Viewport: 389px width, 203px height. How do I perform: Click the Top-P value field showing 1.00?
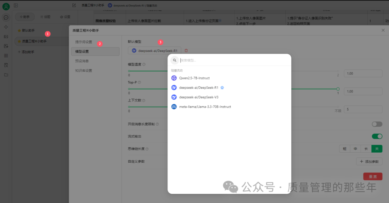click(363, 91)
